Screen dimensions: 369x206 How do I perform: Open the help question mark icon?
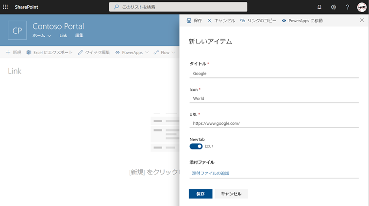pos(348,7)
